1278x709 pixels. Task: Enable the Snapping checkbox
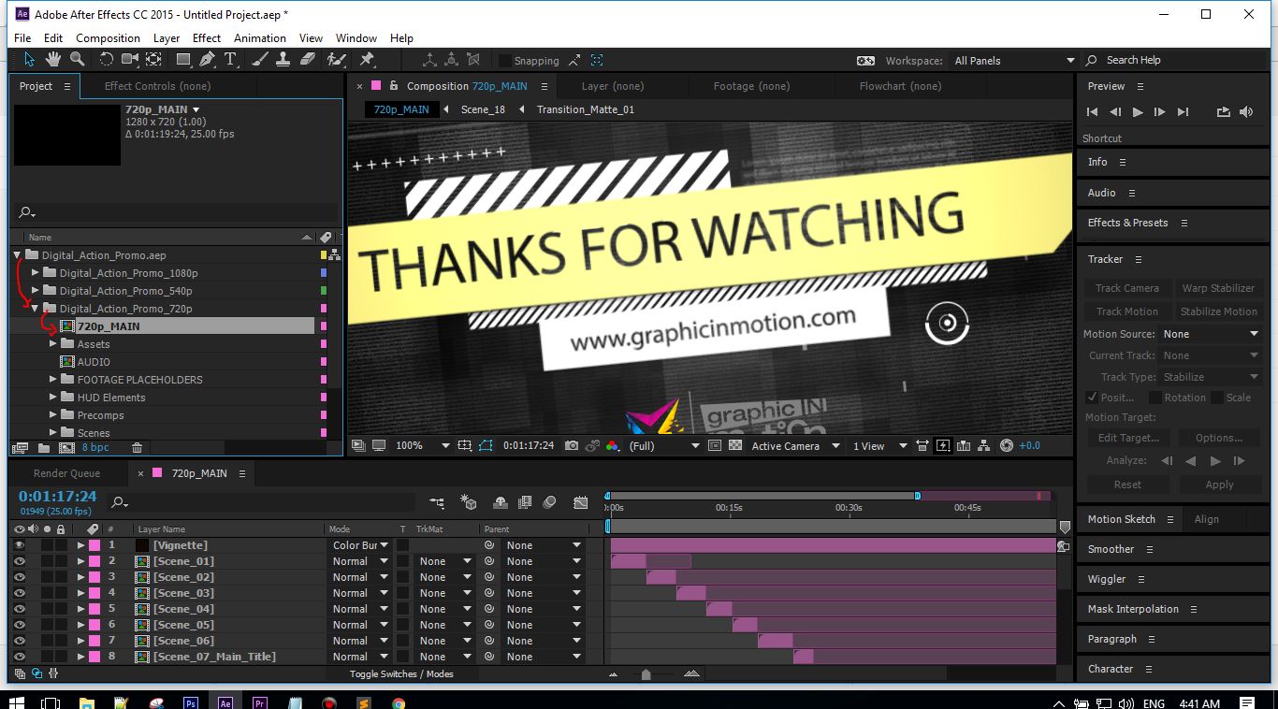pos(505,61)
